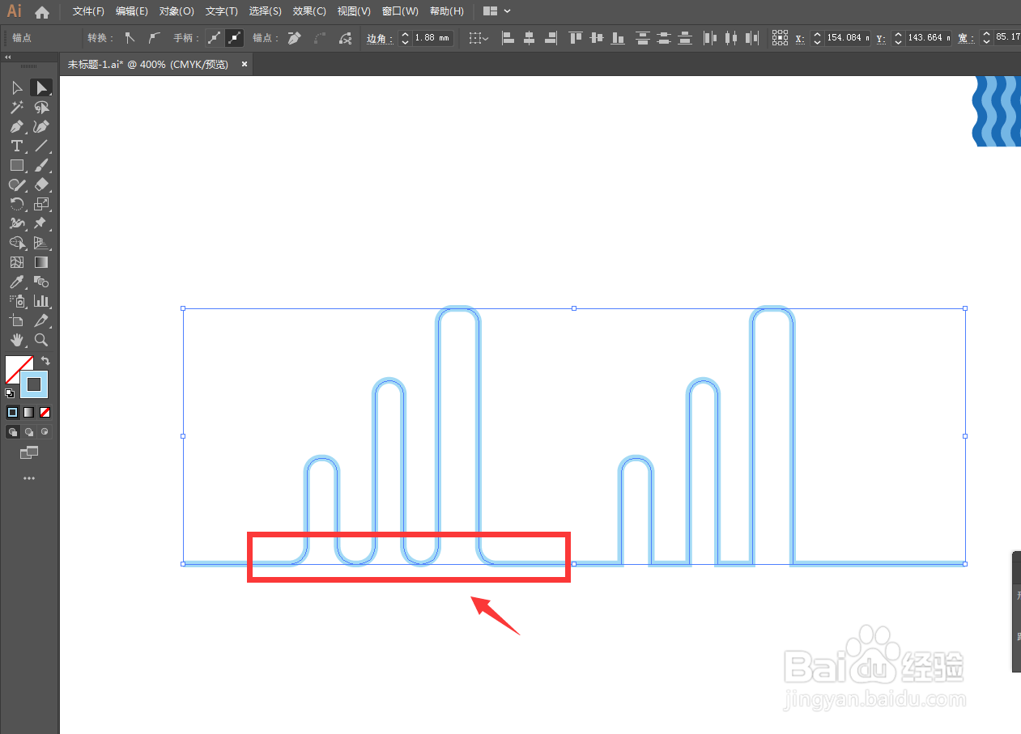The image size is (1021, 734).
Task: Change the screen mode
Action: [x=29, y=453]
